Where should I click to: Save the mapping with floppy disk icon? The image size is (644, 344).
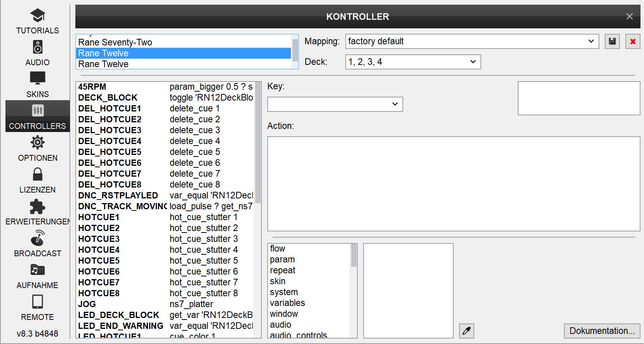(x=613, y=42)
